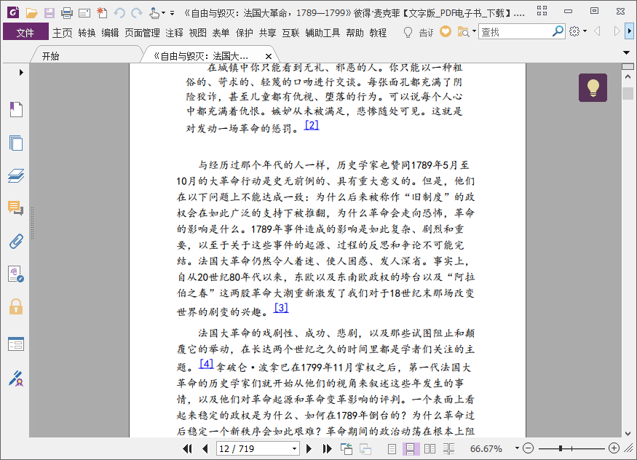Click the Previous view icon

point(347,448)
